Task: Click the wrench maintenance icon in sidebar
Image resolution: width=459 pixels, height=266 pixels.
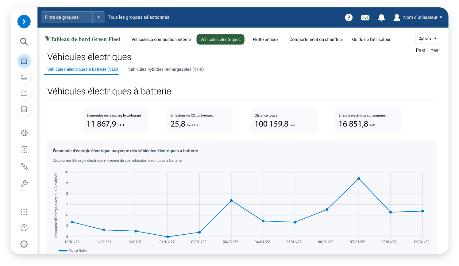Action: [24, 184]
